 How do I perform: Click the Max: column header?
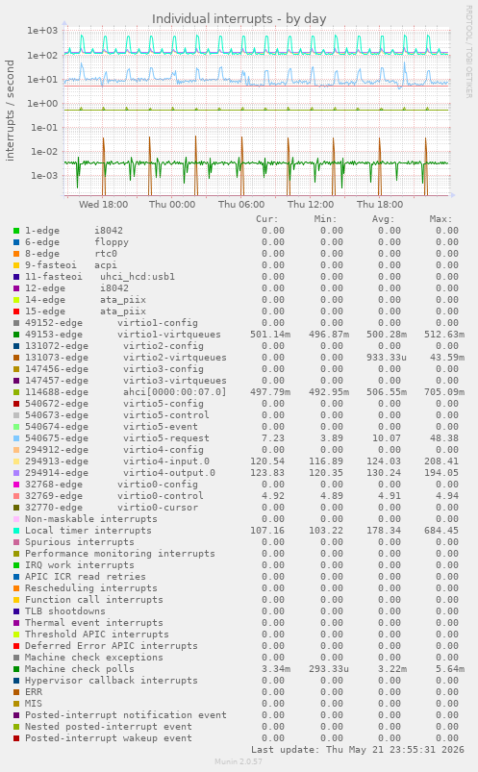(x=440, y=219)
